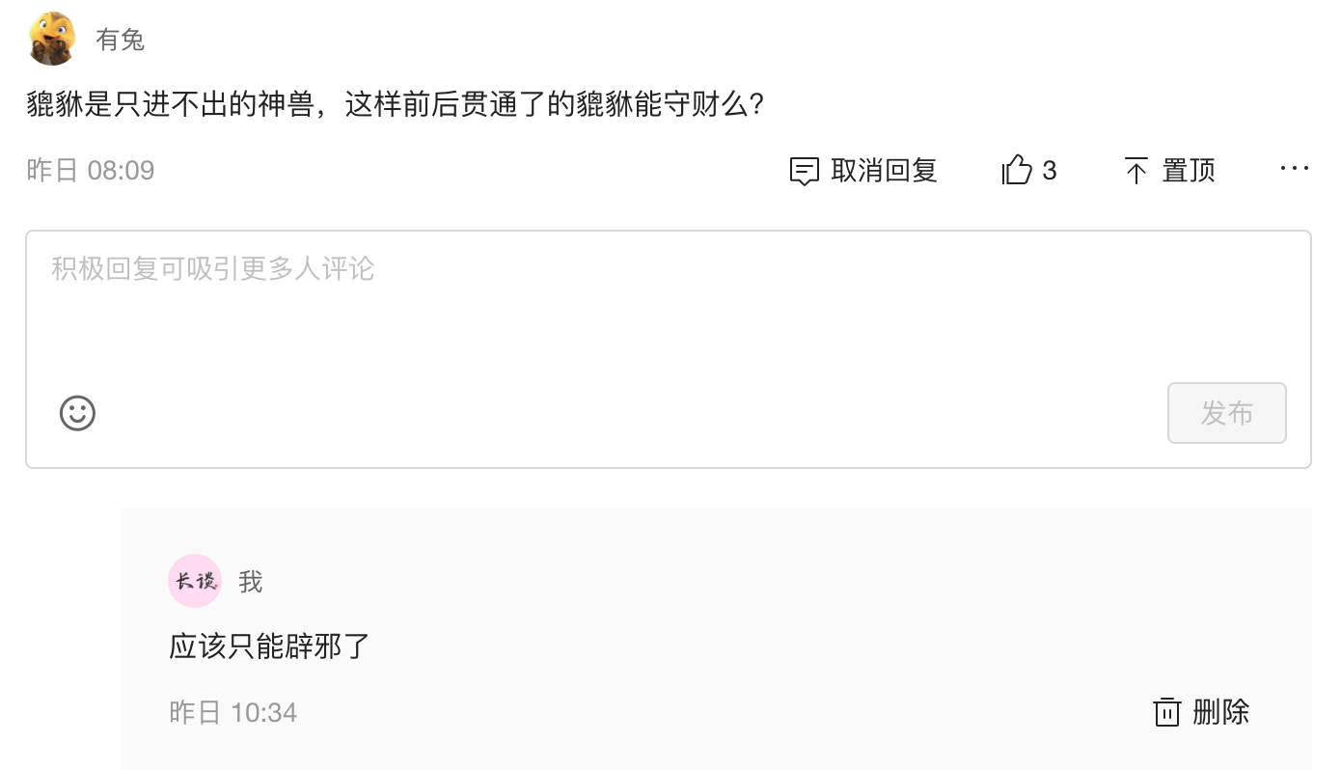Expand more actions with the ellipsis
Screen dimensions: 1341x770
(x=1294, y=169)
